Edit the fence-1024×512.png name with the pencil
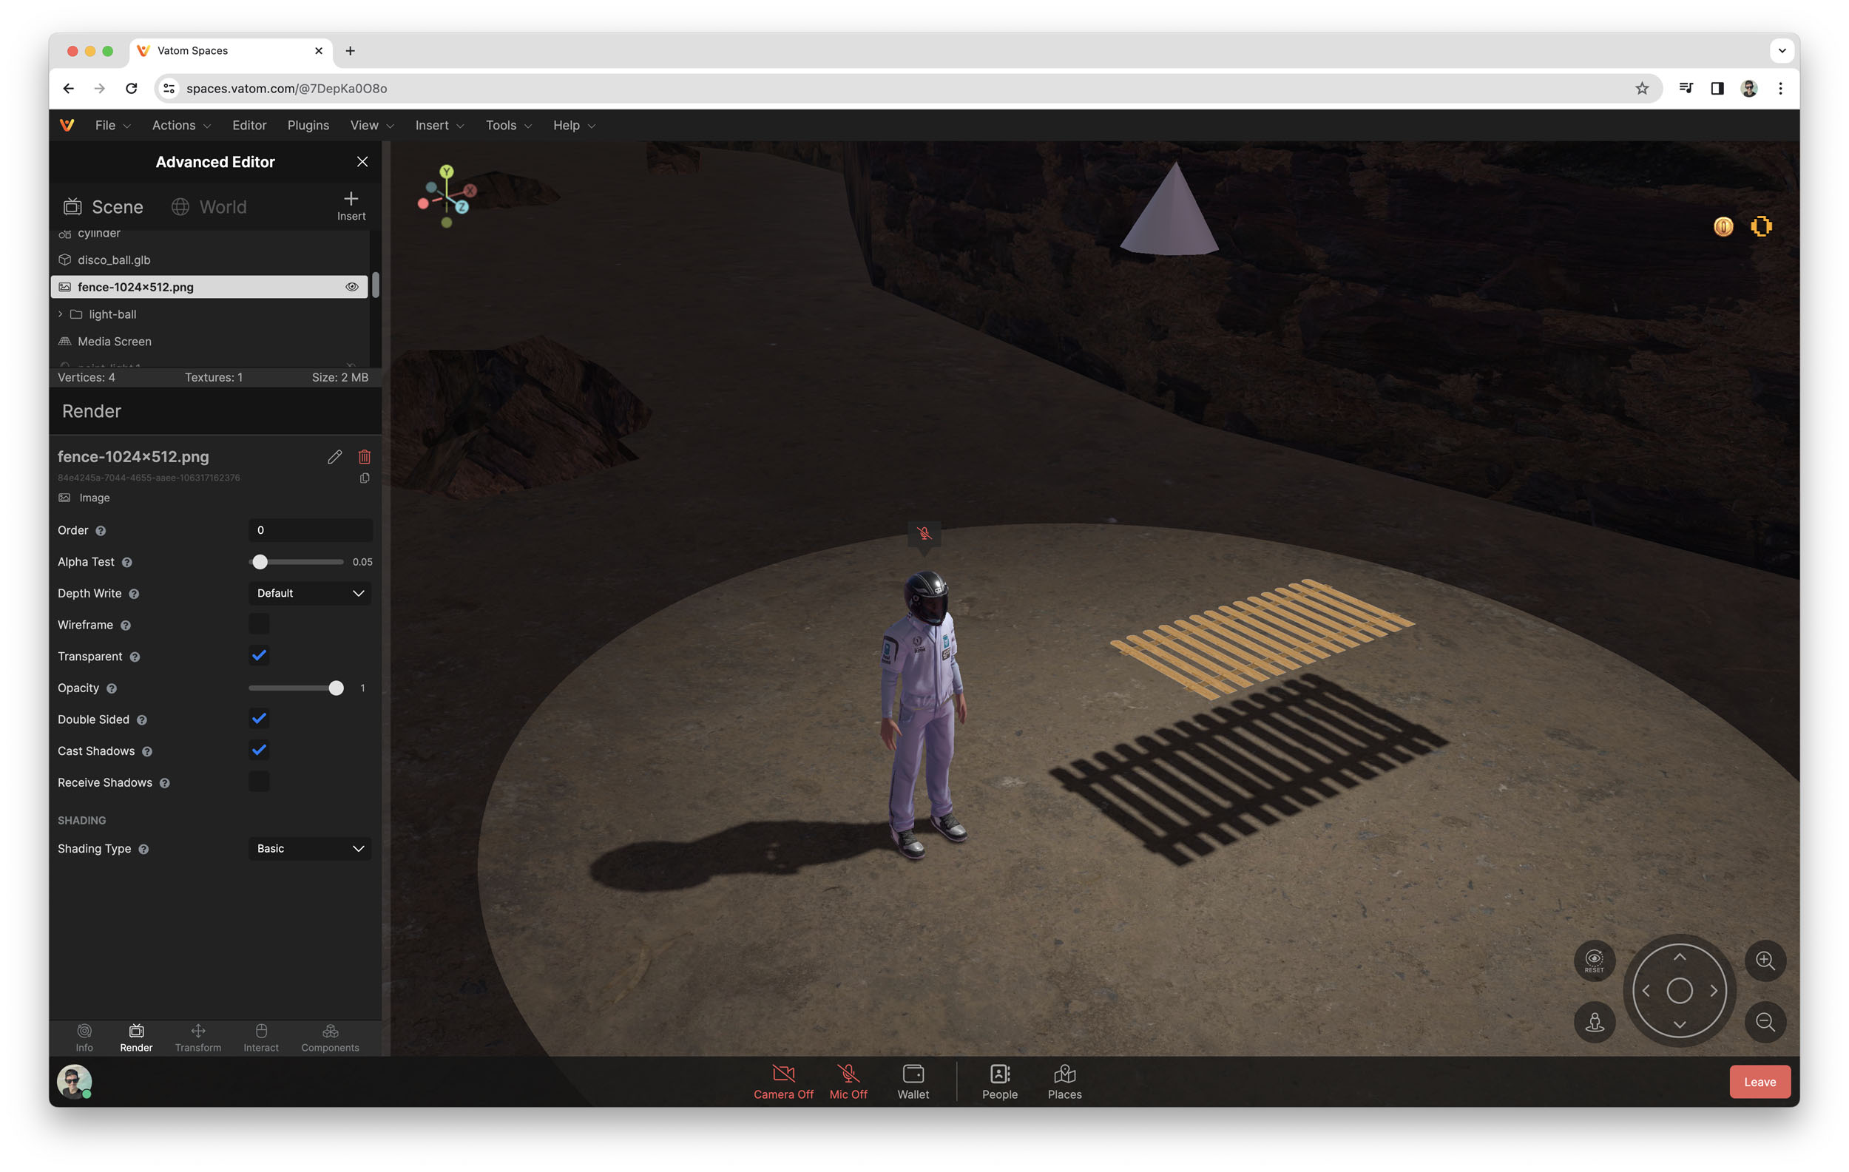The width and height of the screenshot is (1849, 1172). click(x=335, y=457)
